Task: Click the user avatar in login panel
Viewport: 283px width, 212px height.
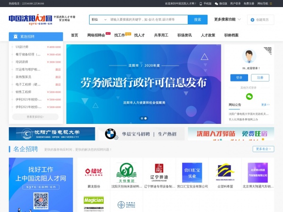Action: (249, 56)
